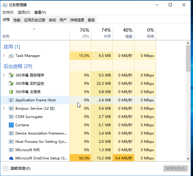Expand the Task Manager process group

pyautogui.click(x=4, y=56)
